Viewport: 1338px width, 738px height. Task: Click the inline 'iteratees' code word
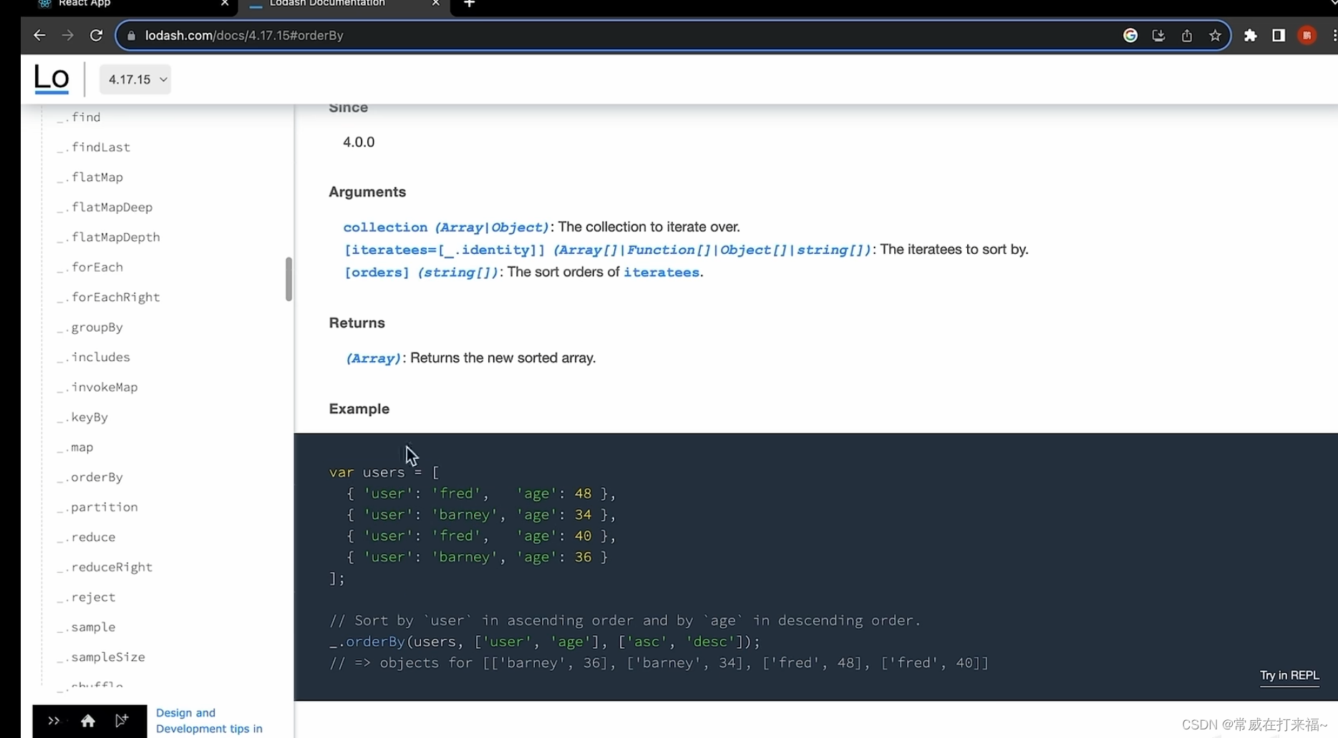click(661, 272)
